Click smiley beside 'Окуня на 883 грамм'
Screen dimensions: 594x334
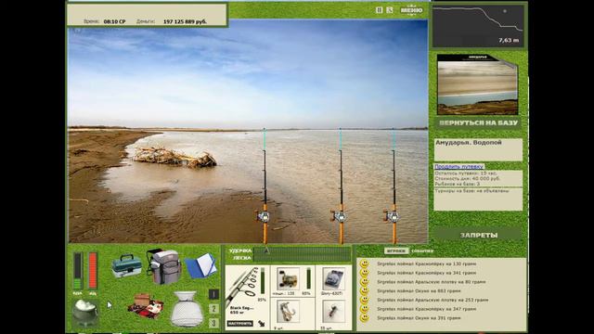point(365,290)
